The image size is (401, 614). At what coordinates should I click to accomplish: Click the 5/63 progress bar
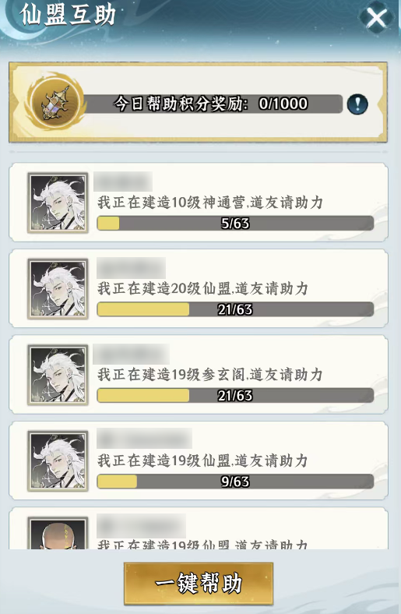pos(235,223)
